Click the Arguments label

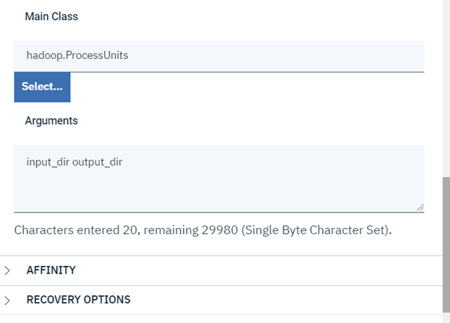pyautogui.click(x=51, y=120)
